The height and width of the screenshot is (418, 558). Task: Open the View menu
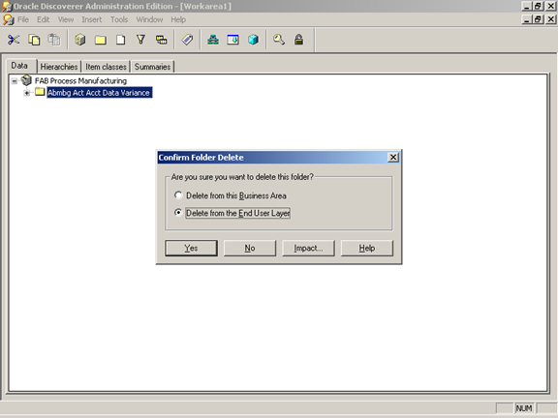pos(66,19)
